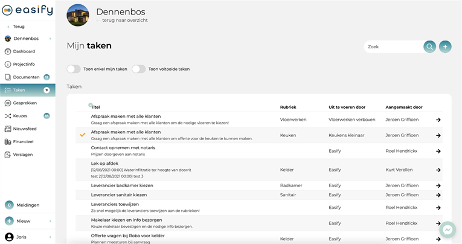The height and width of the screenshot is (244, 462).
Task: Click the Keuzes count badge
Action: [47, 116]
